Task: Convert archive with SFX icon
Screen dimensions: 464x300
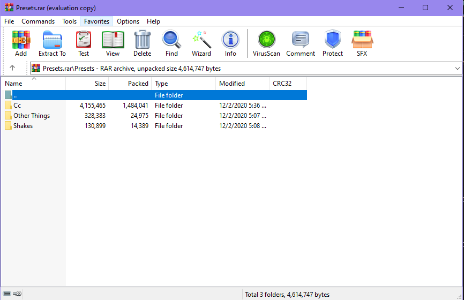Action: point(362,39)
